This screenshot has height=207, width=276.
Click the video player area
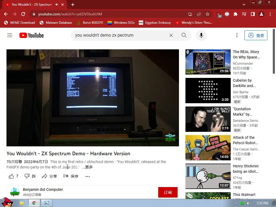93,98
